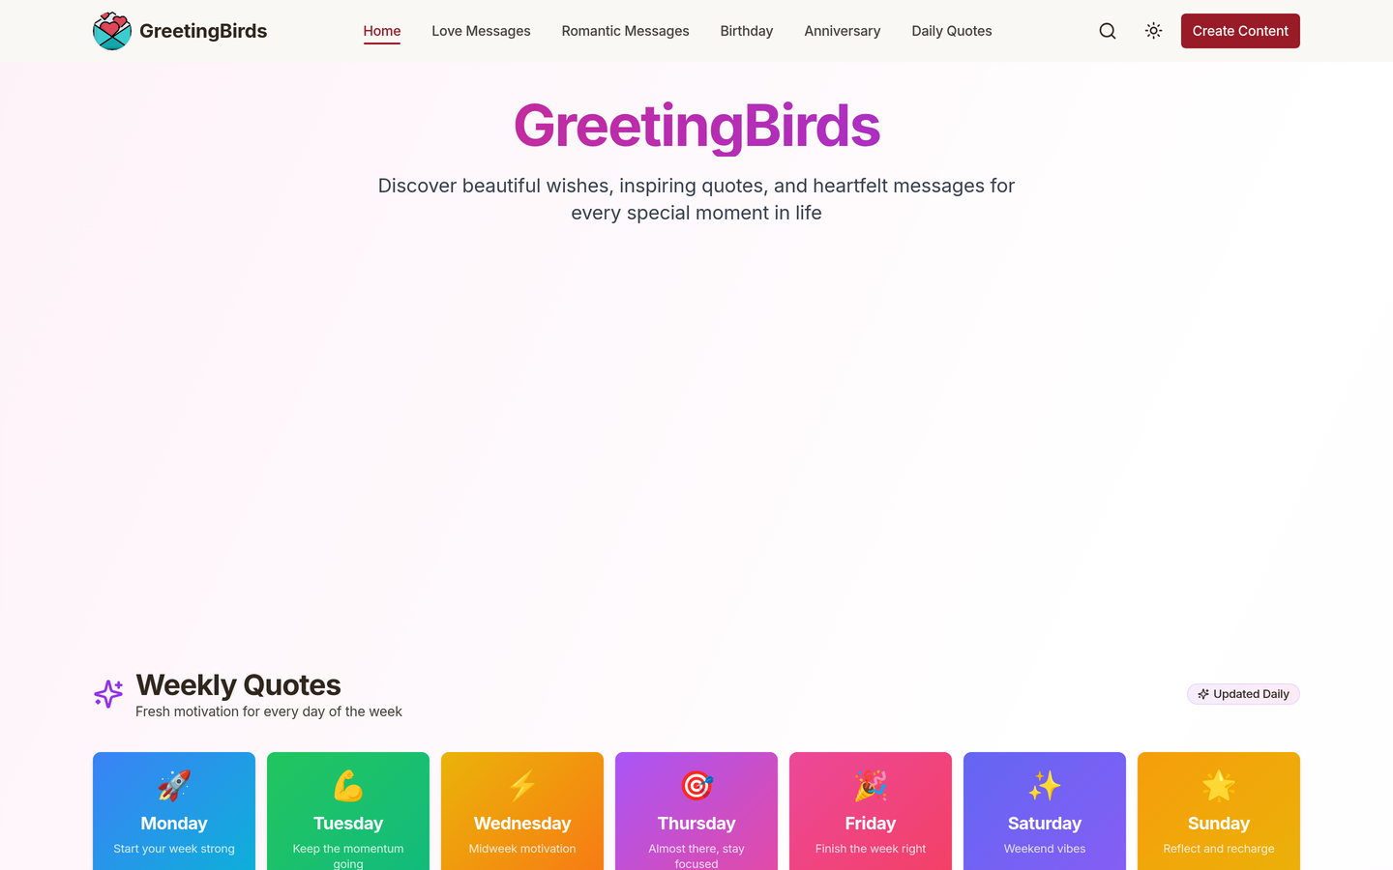The image size is (1393, 870).
Task: Go to the Home nav tab
Action: 382,31
